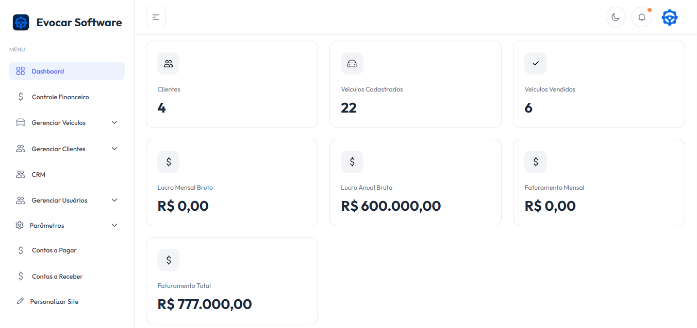Screen dimensions: 697x328
Task: Click the Lucro Anual Bruto dollar icon
Action: click(x=352, y=162)
